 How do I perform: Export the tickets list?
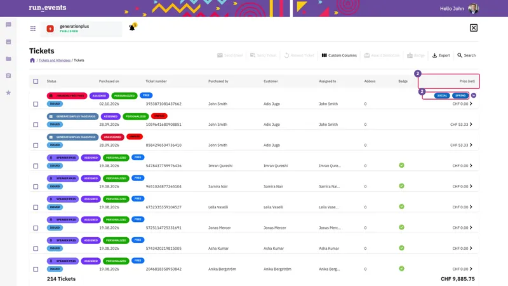tap(441, 55)
